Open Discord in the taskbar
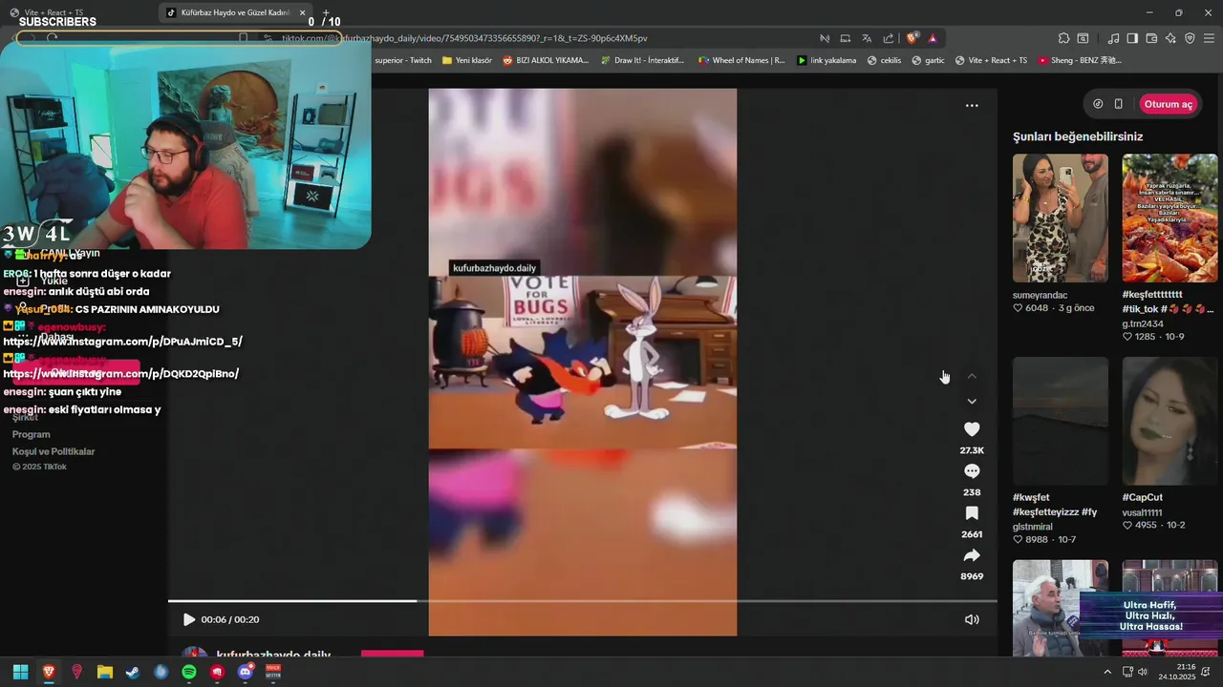This screenshot has height=687, width=1223. tap(246, 672)
